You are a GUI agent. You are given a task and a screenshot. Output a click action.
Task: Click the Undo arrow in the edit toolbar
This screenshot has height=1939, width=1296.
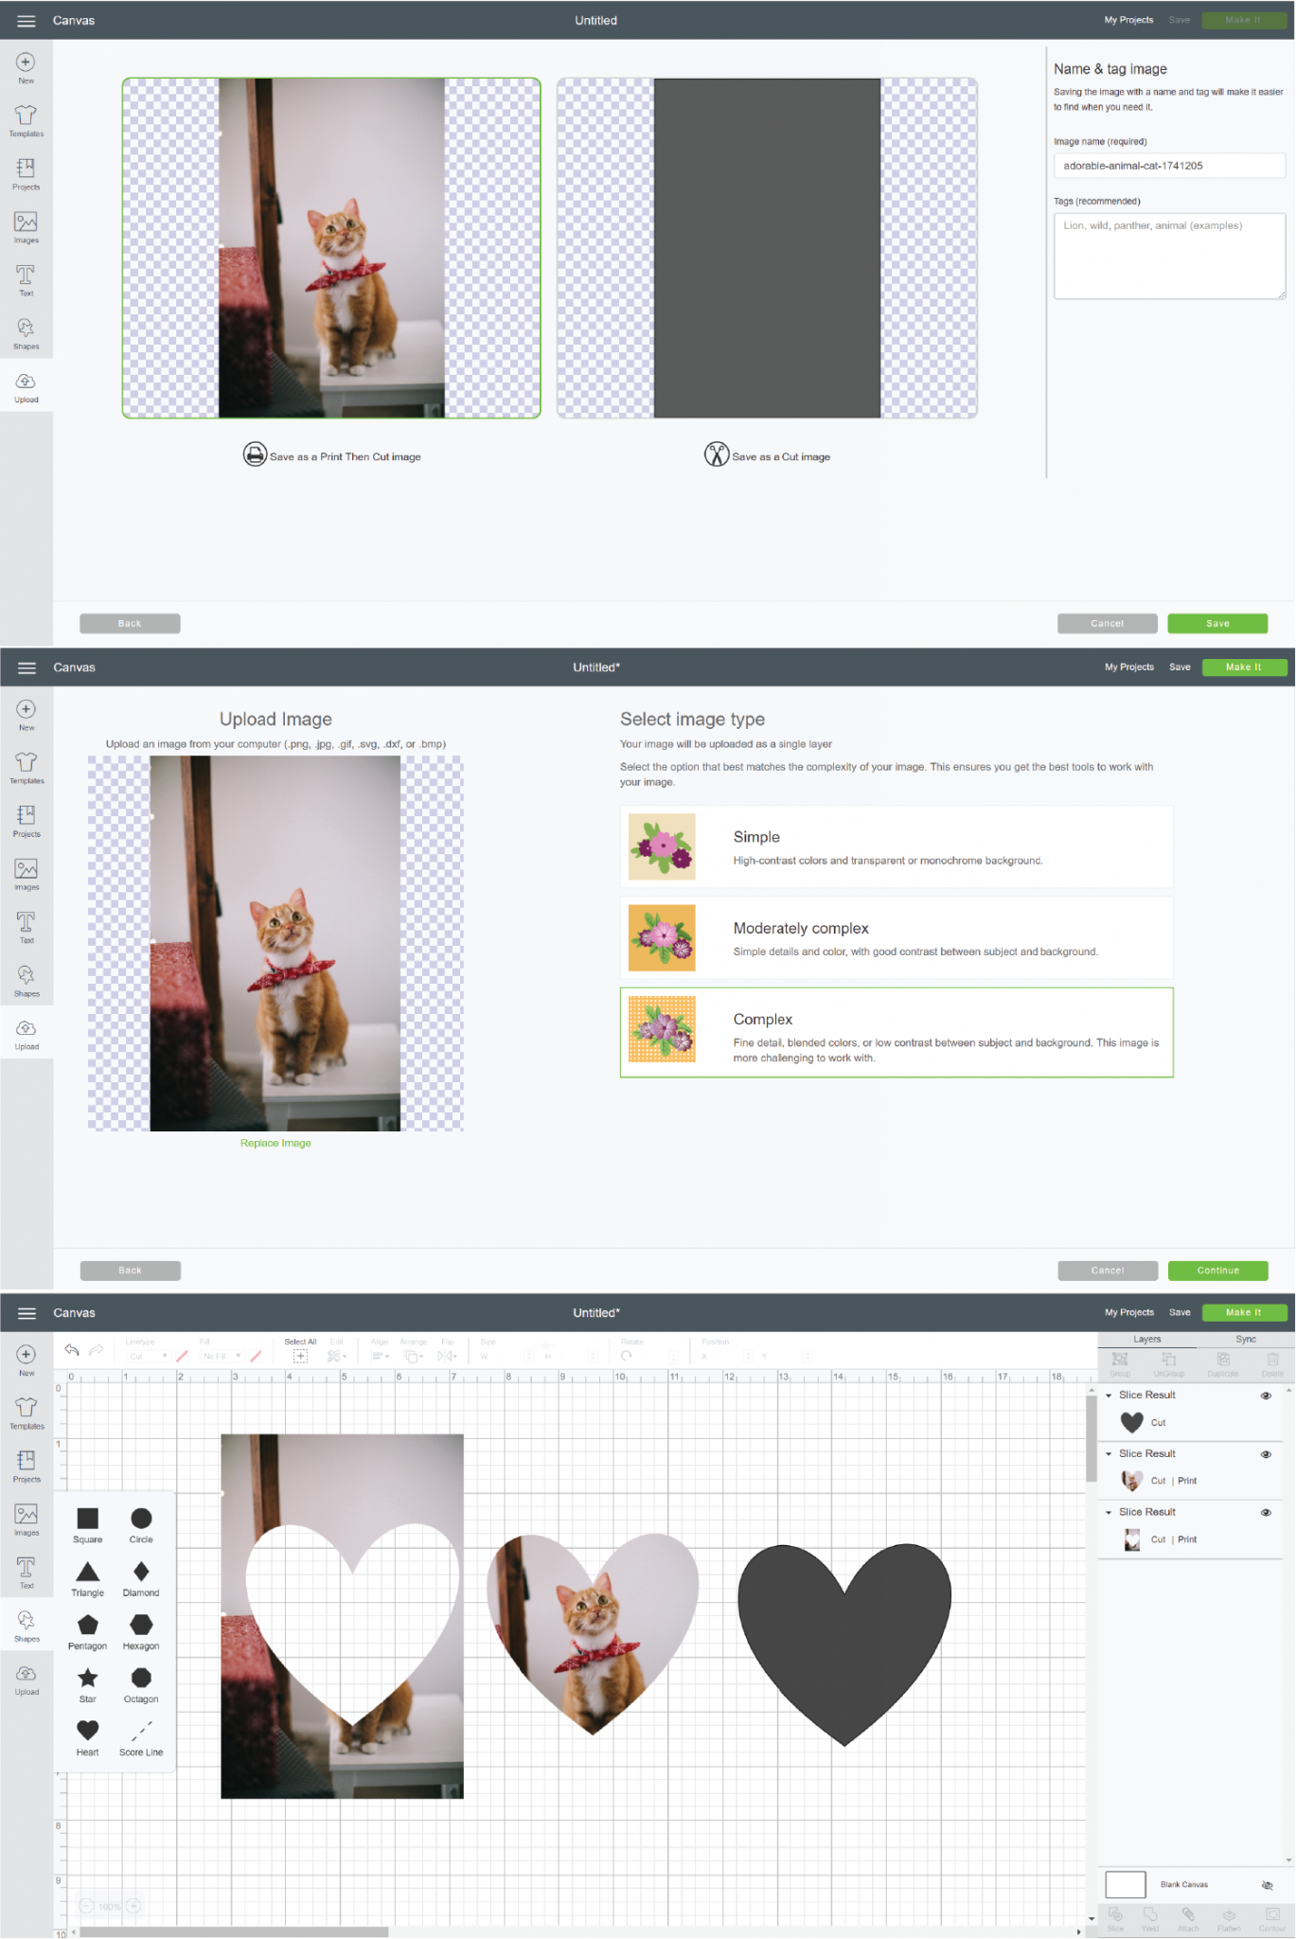pyautogui.click(x=72, y=1350)
